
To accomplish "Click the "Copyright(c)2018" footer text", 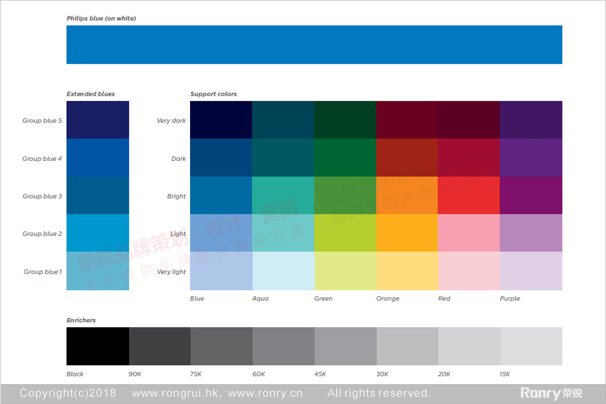I will 68,393.
